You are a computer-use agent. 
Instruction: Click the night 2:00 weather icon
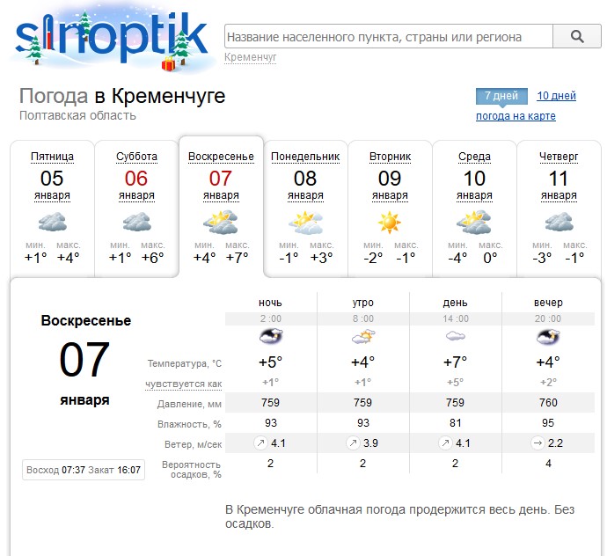[x=271, y=337]
